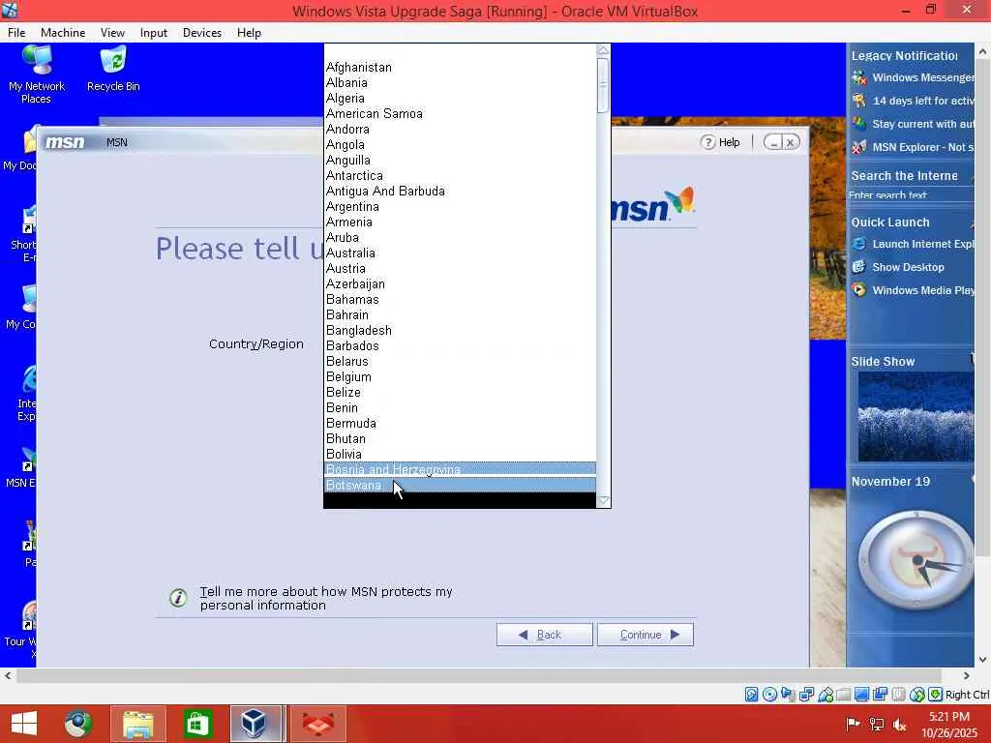Select Belgium in the dropdown list
This screenshot has height=743, width=991.
(x=460, y=376)
